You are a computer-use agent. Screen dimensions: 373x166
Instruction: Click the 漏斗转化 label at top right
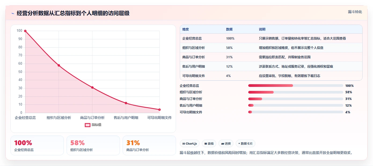coord(355,12)
